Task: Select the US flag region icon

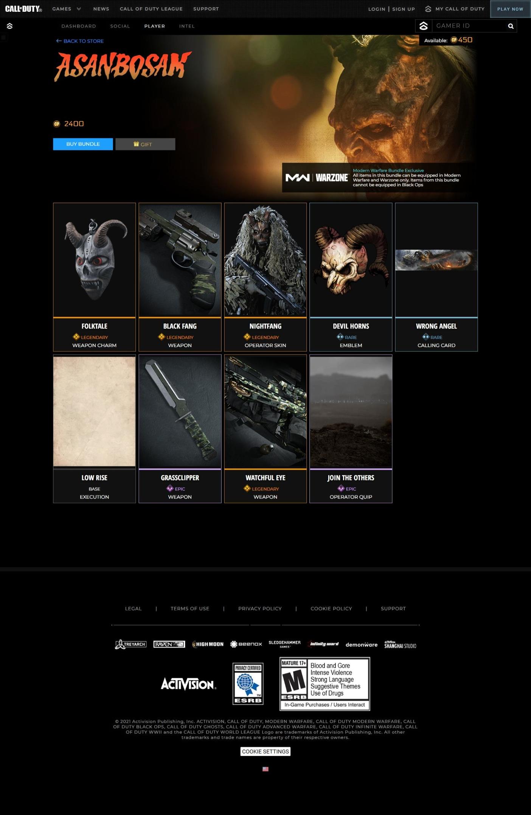Action: pos(265,769)
